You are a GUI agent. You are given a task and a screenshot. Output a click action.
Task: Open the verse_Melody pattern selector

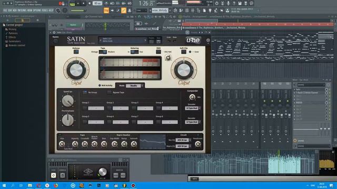click(160, 10)
